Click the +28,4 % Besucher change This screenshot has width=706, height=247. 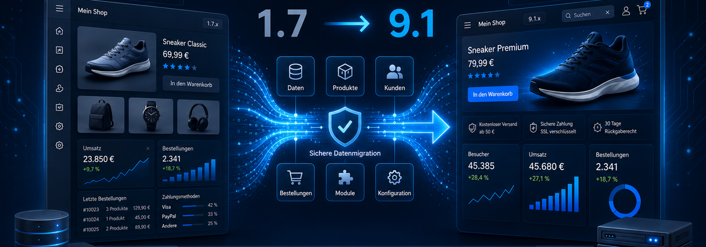point(478,178)
